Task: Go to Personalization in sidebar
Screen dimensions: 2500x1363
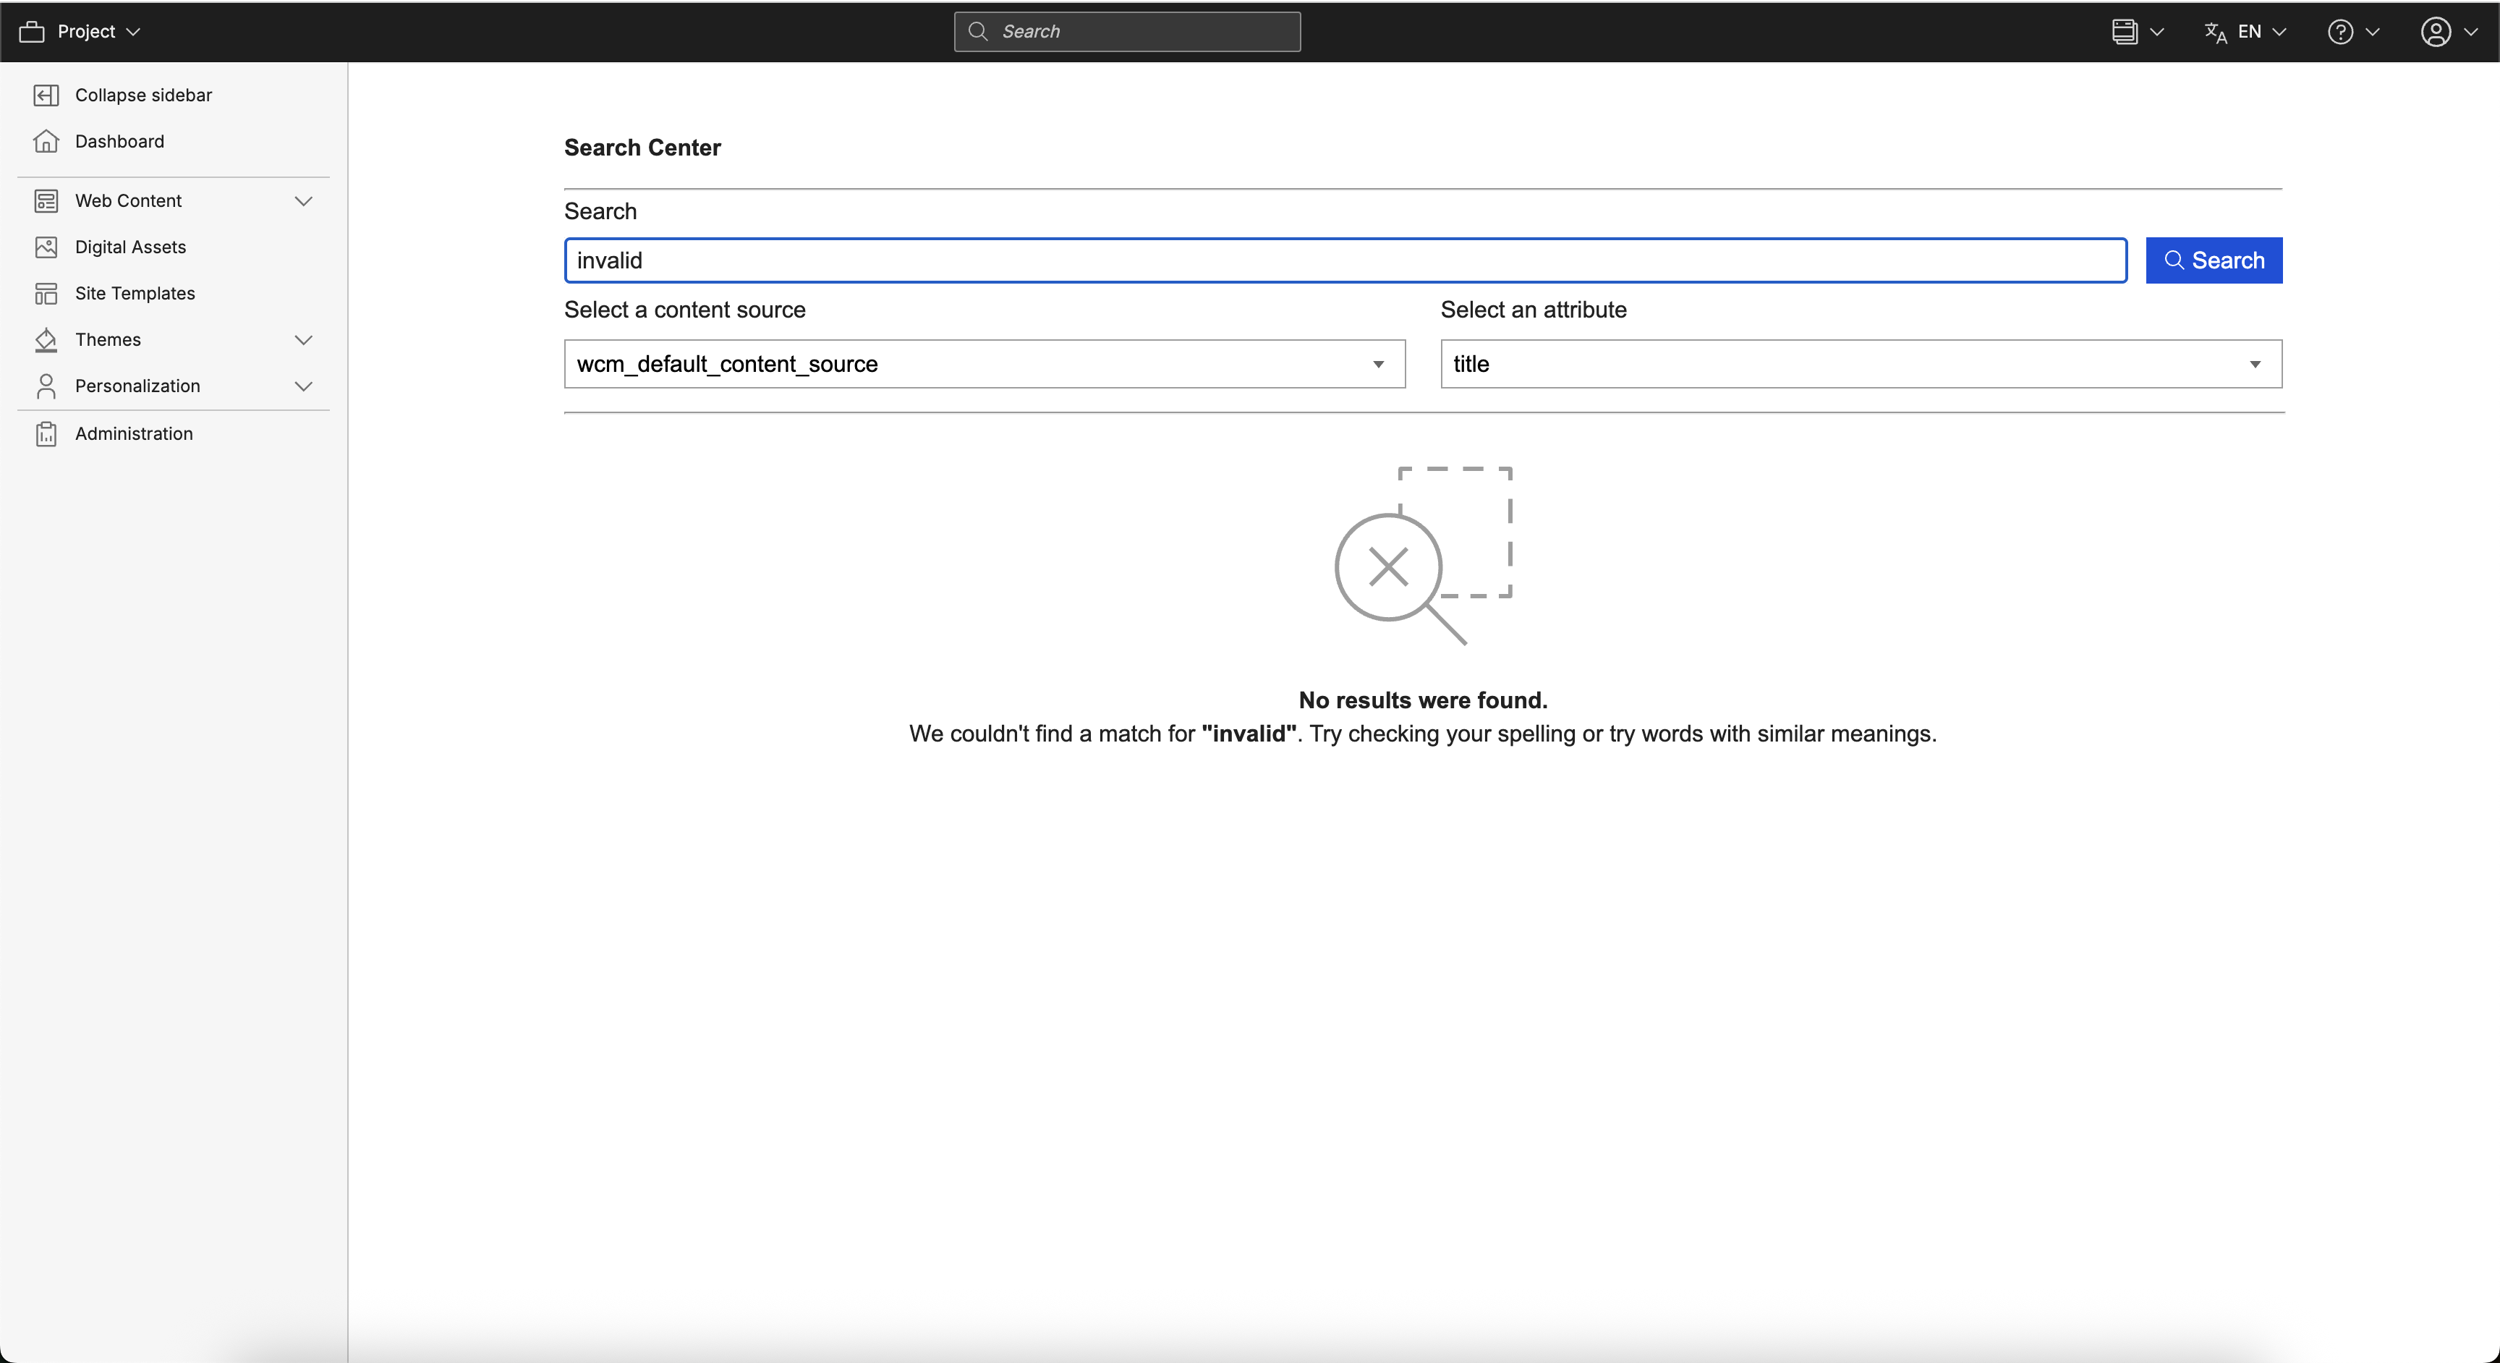Action: pyautogui.click(x=137, y=386)
